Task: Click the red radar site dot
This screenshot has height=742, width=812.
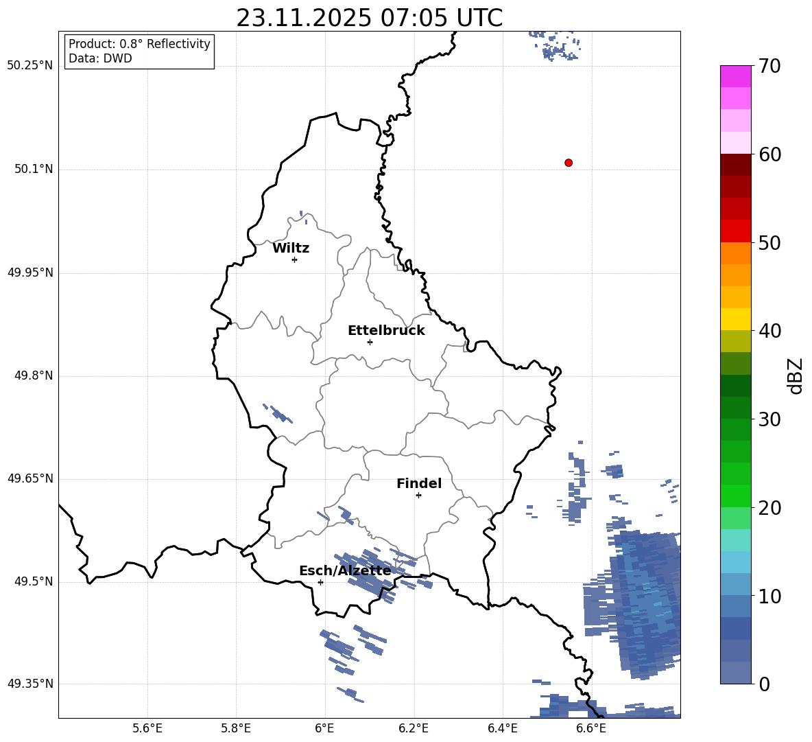Action: coord(568,163)
